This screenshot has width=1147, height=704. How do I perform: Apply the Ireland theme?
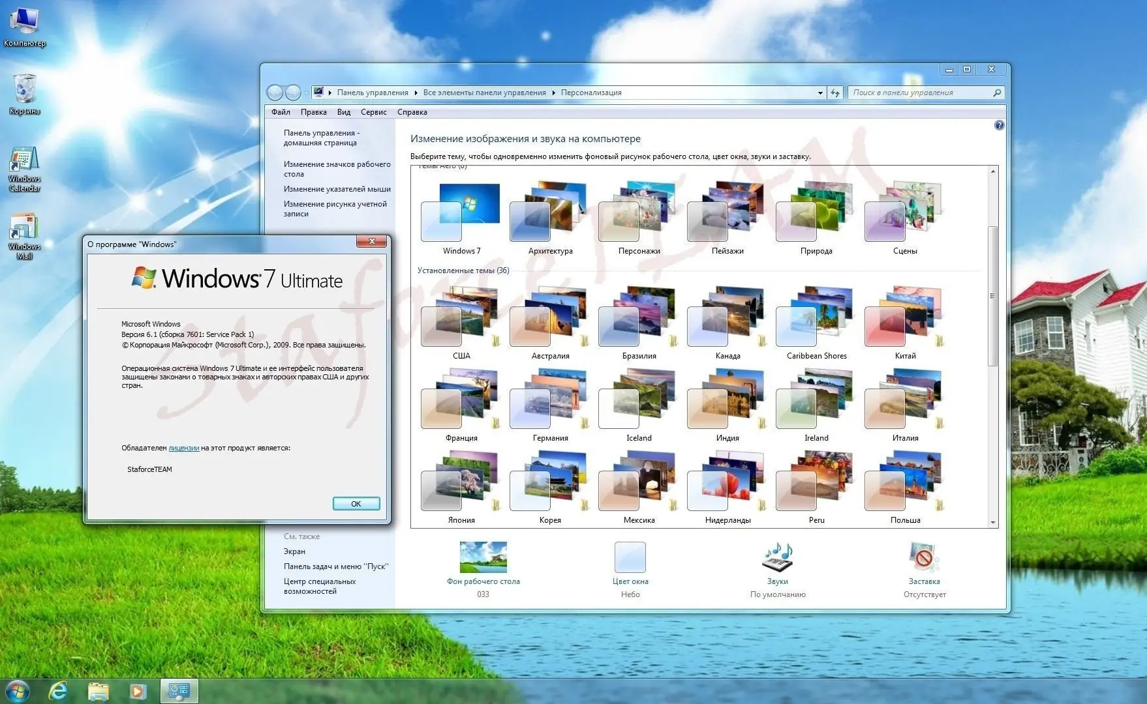point(816,405)
